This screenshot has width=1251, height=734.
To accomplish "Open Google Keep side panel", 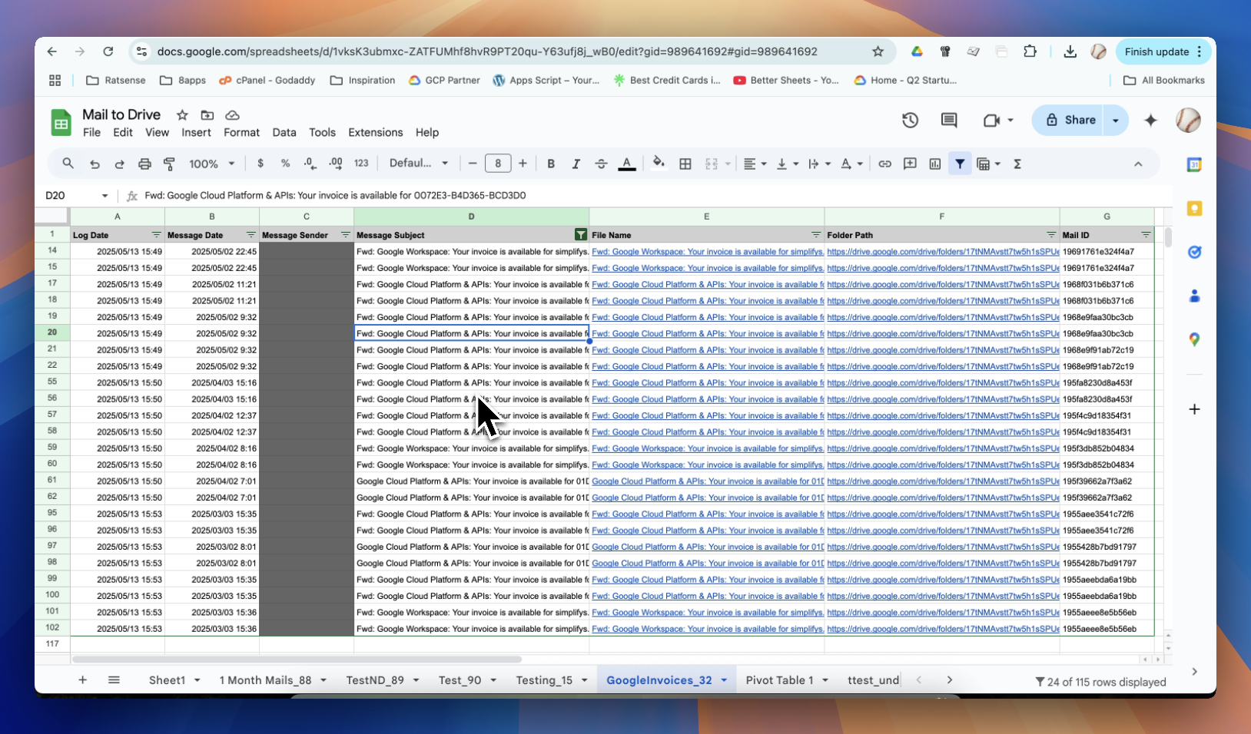I will pos(1194,208).
